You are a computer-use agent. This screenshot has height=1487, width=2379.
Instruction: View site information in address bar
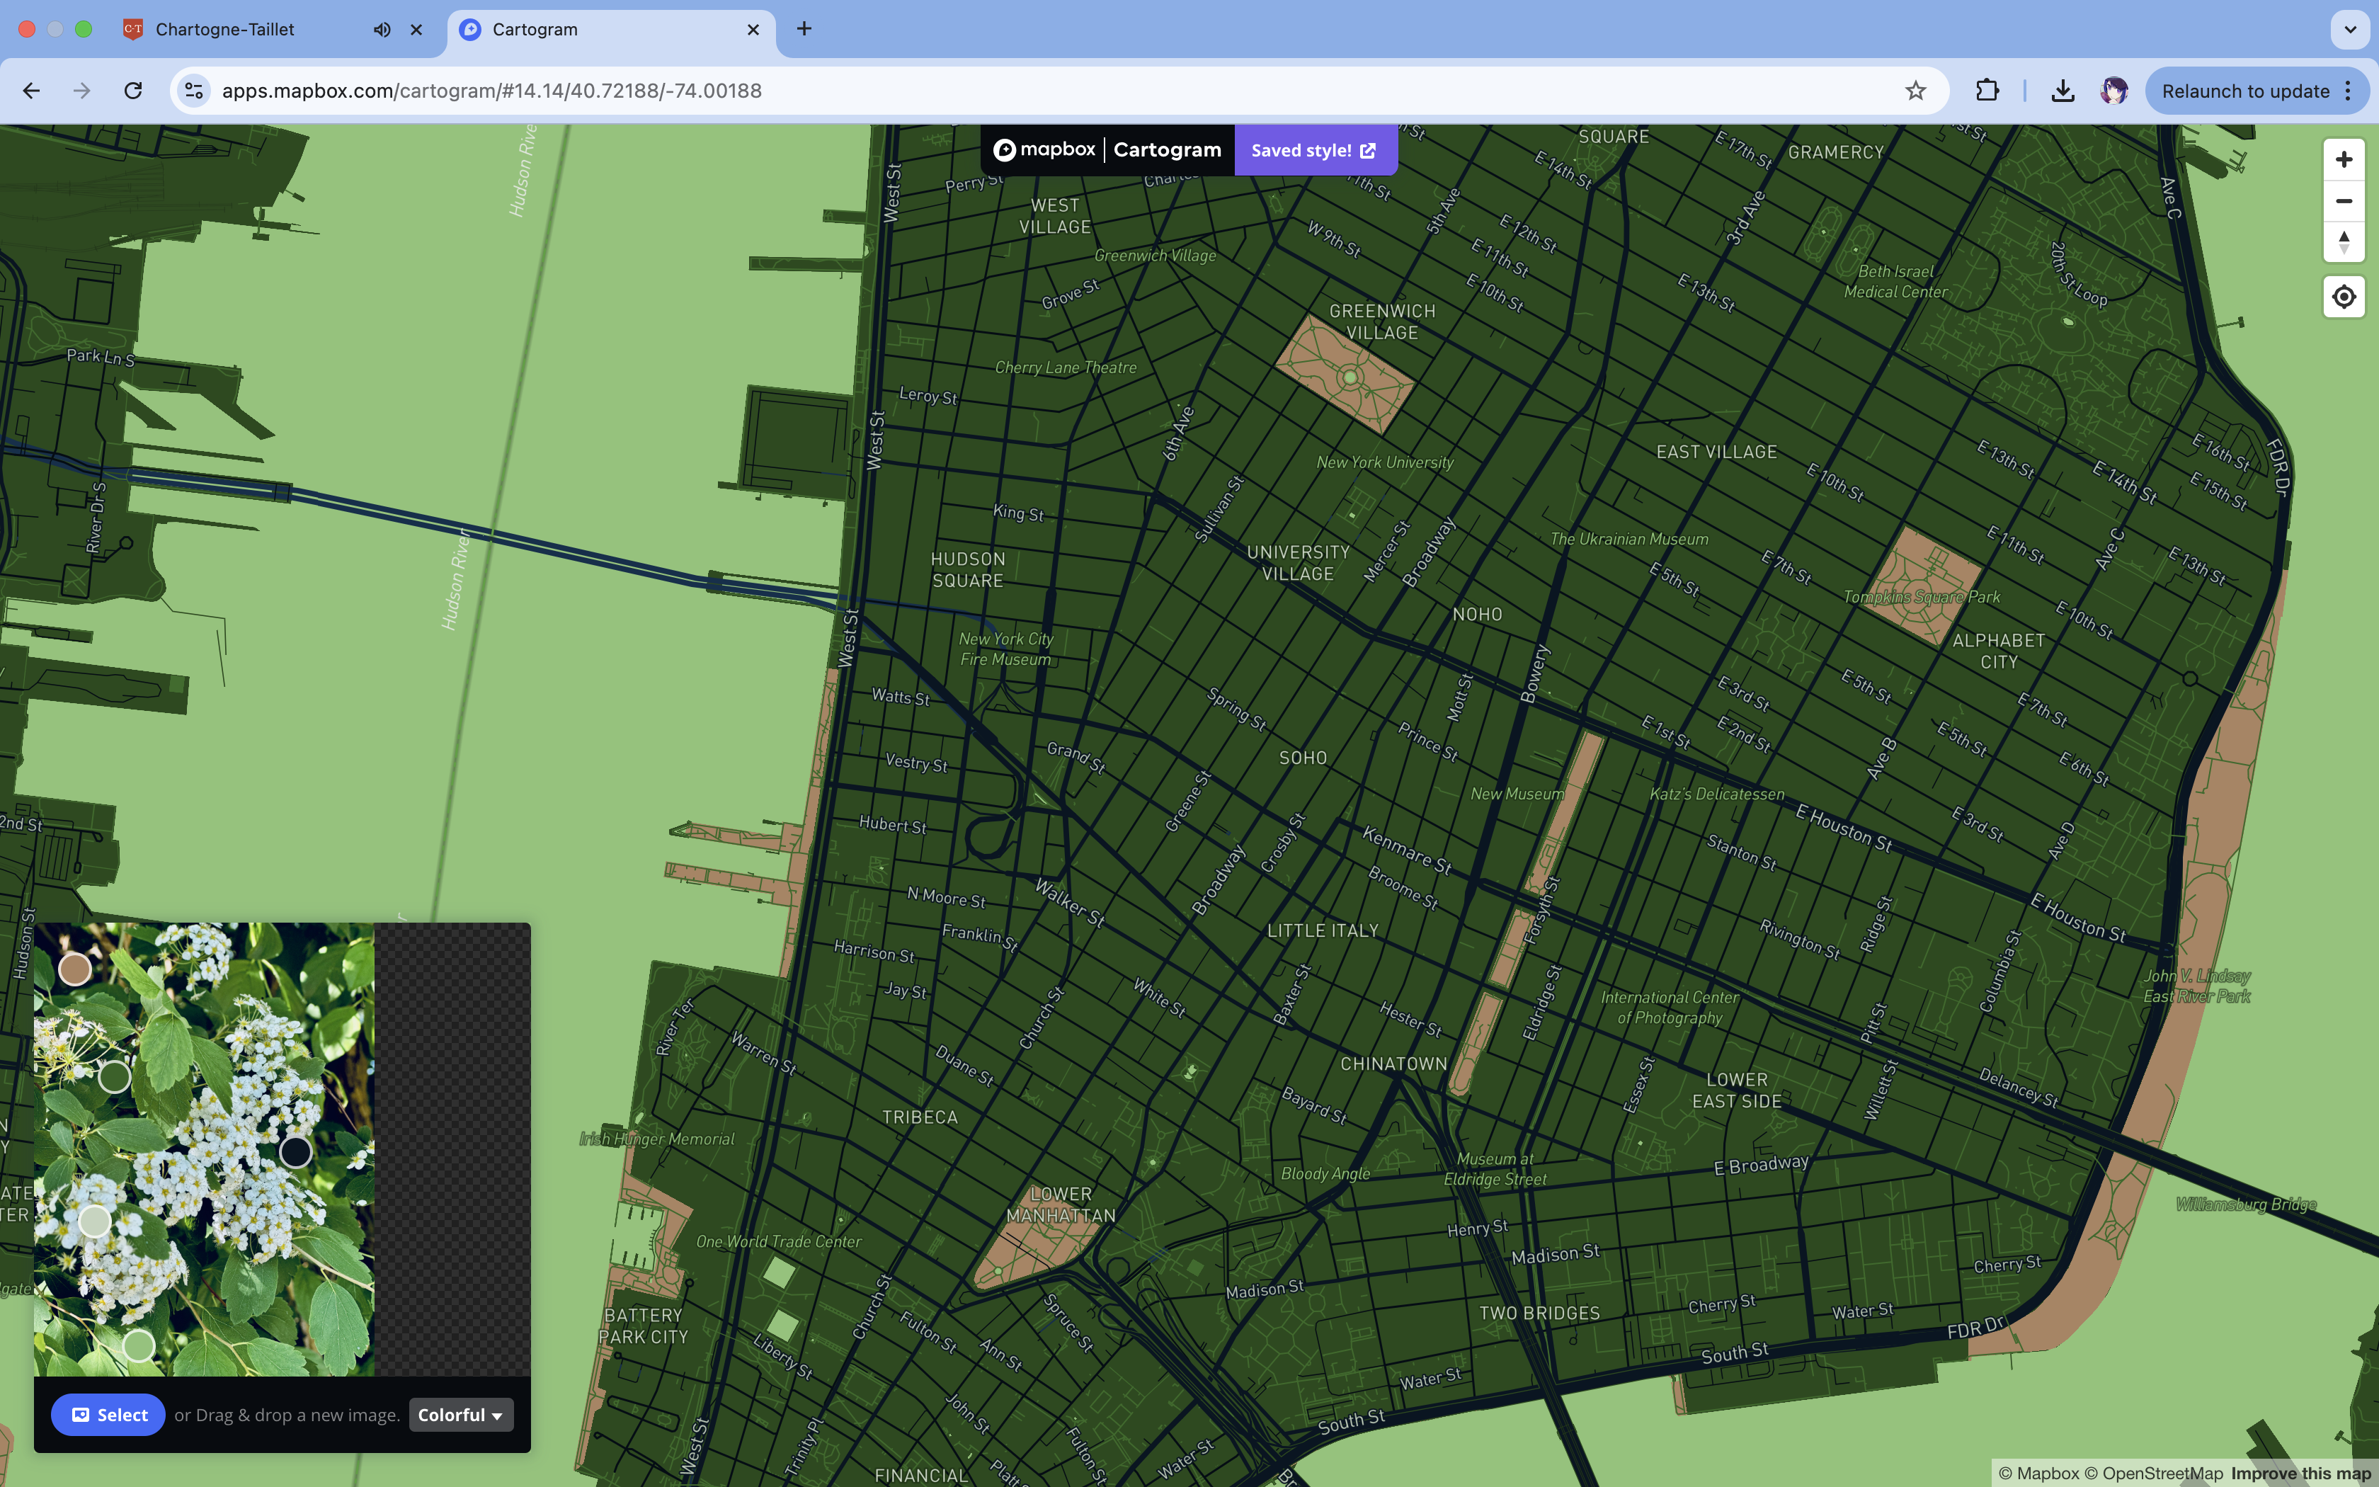(x=194, y=91)
